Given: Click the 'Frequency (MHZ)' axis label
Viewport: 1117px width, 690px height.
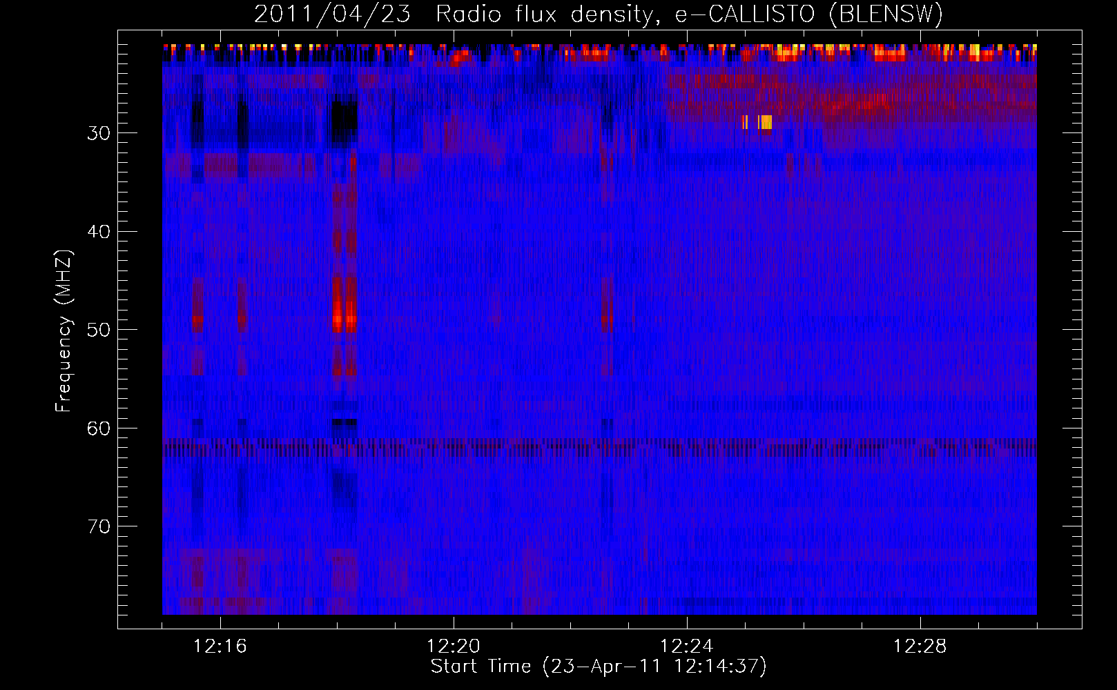Looking at the screenshot, I should click(64, 331).
